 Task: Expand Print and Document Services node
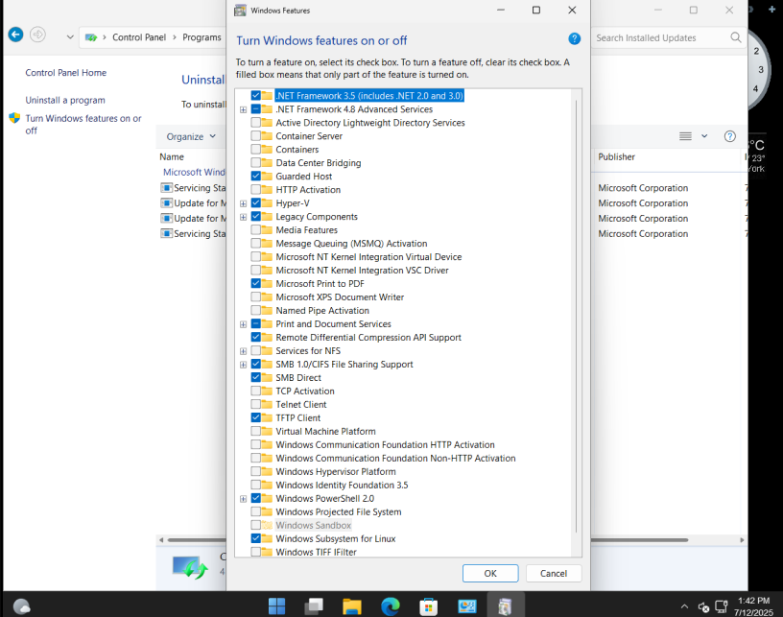point(243,324)
